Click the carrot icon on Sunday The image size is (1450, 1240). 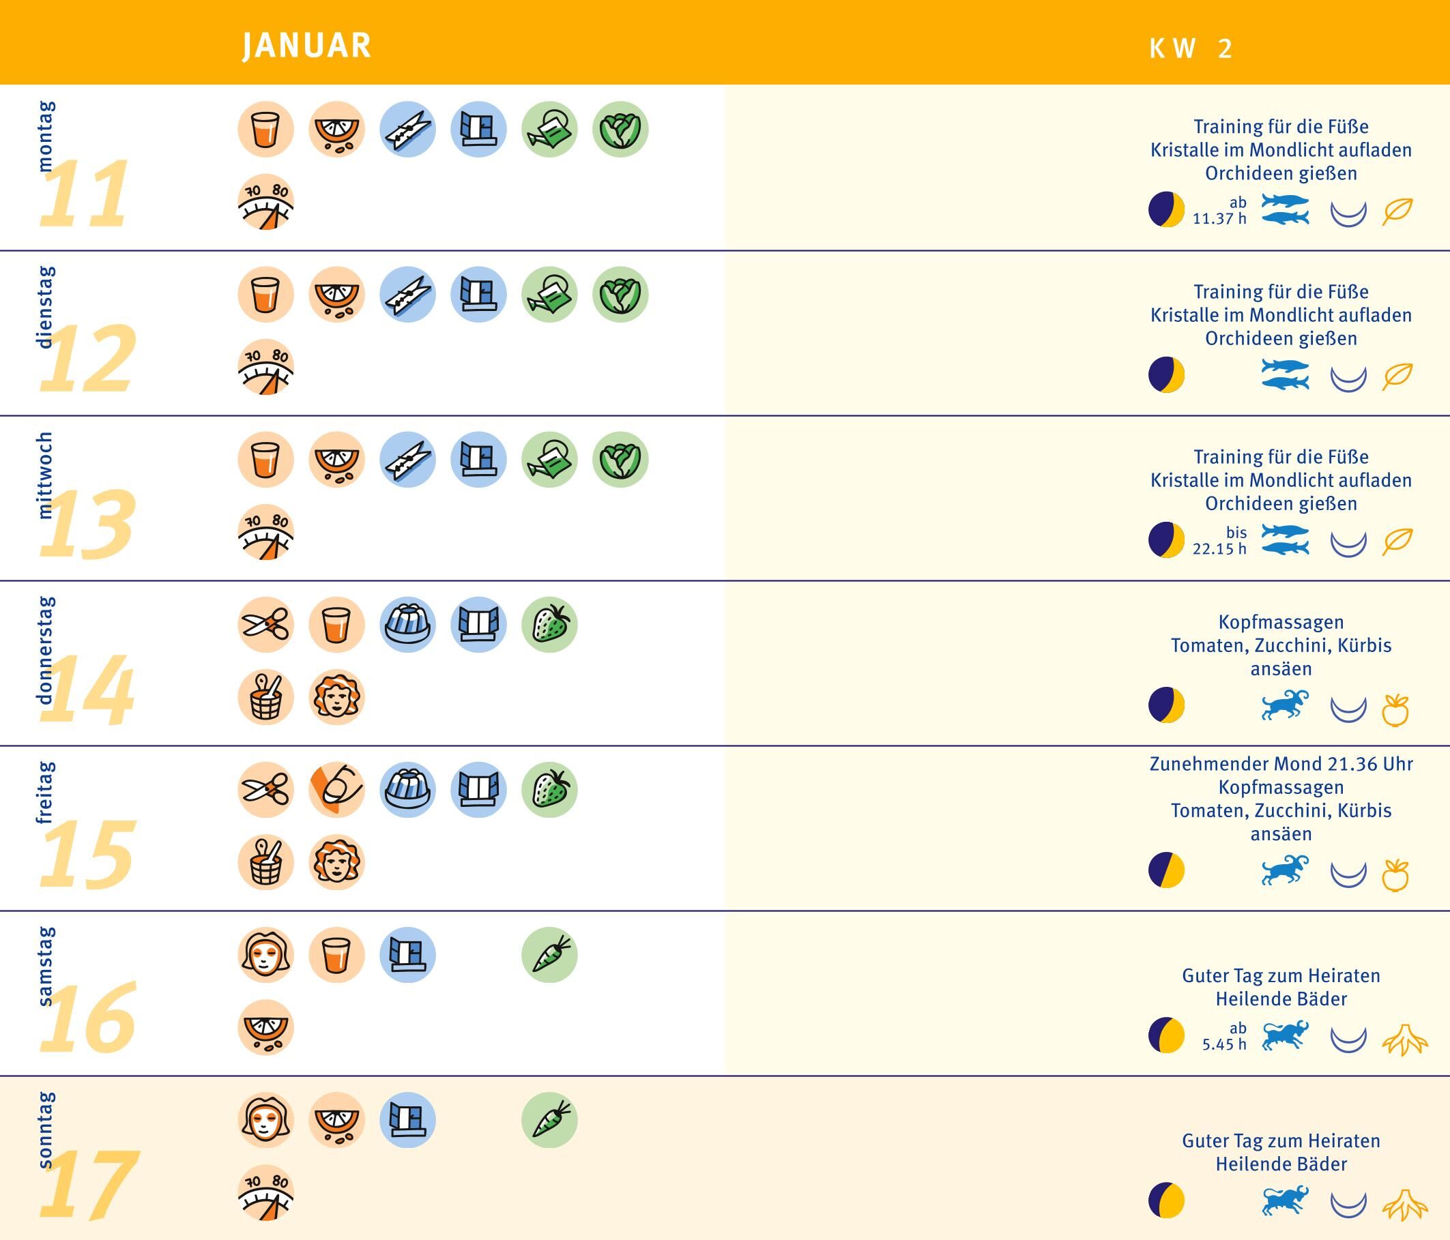coord(549,1120)
